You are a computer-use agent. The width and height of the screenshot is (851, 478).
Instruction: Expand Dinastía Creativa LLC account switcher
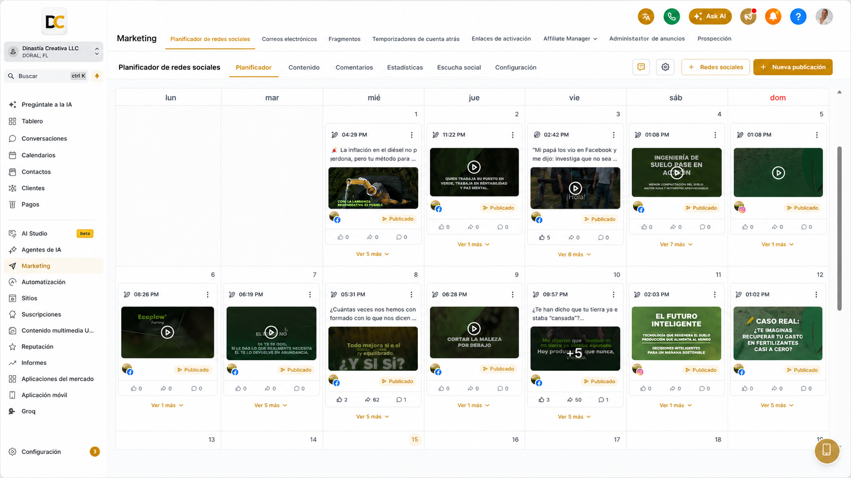54,52
